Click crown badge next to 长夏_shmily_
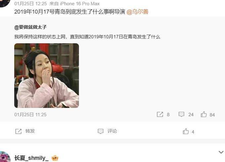This screenshot has width=225, height=162. point(55,158)
